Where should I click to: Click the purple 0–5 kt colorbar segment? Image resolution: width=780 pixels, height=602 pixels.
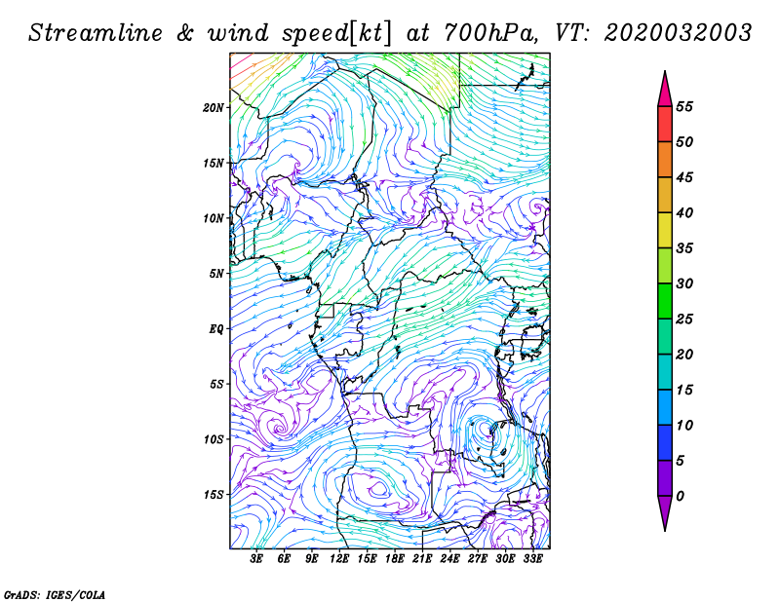665,478
